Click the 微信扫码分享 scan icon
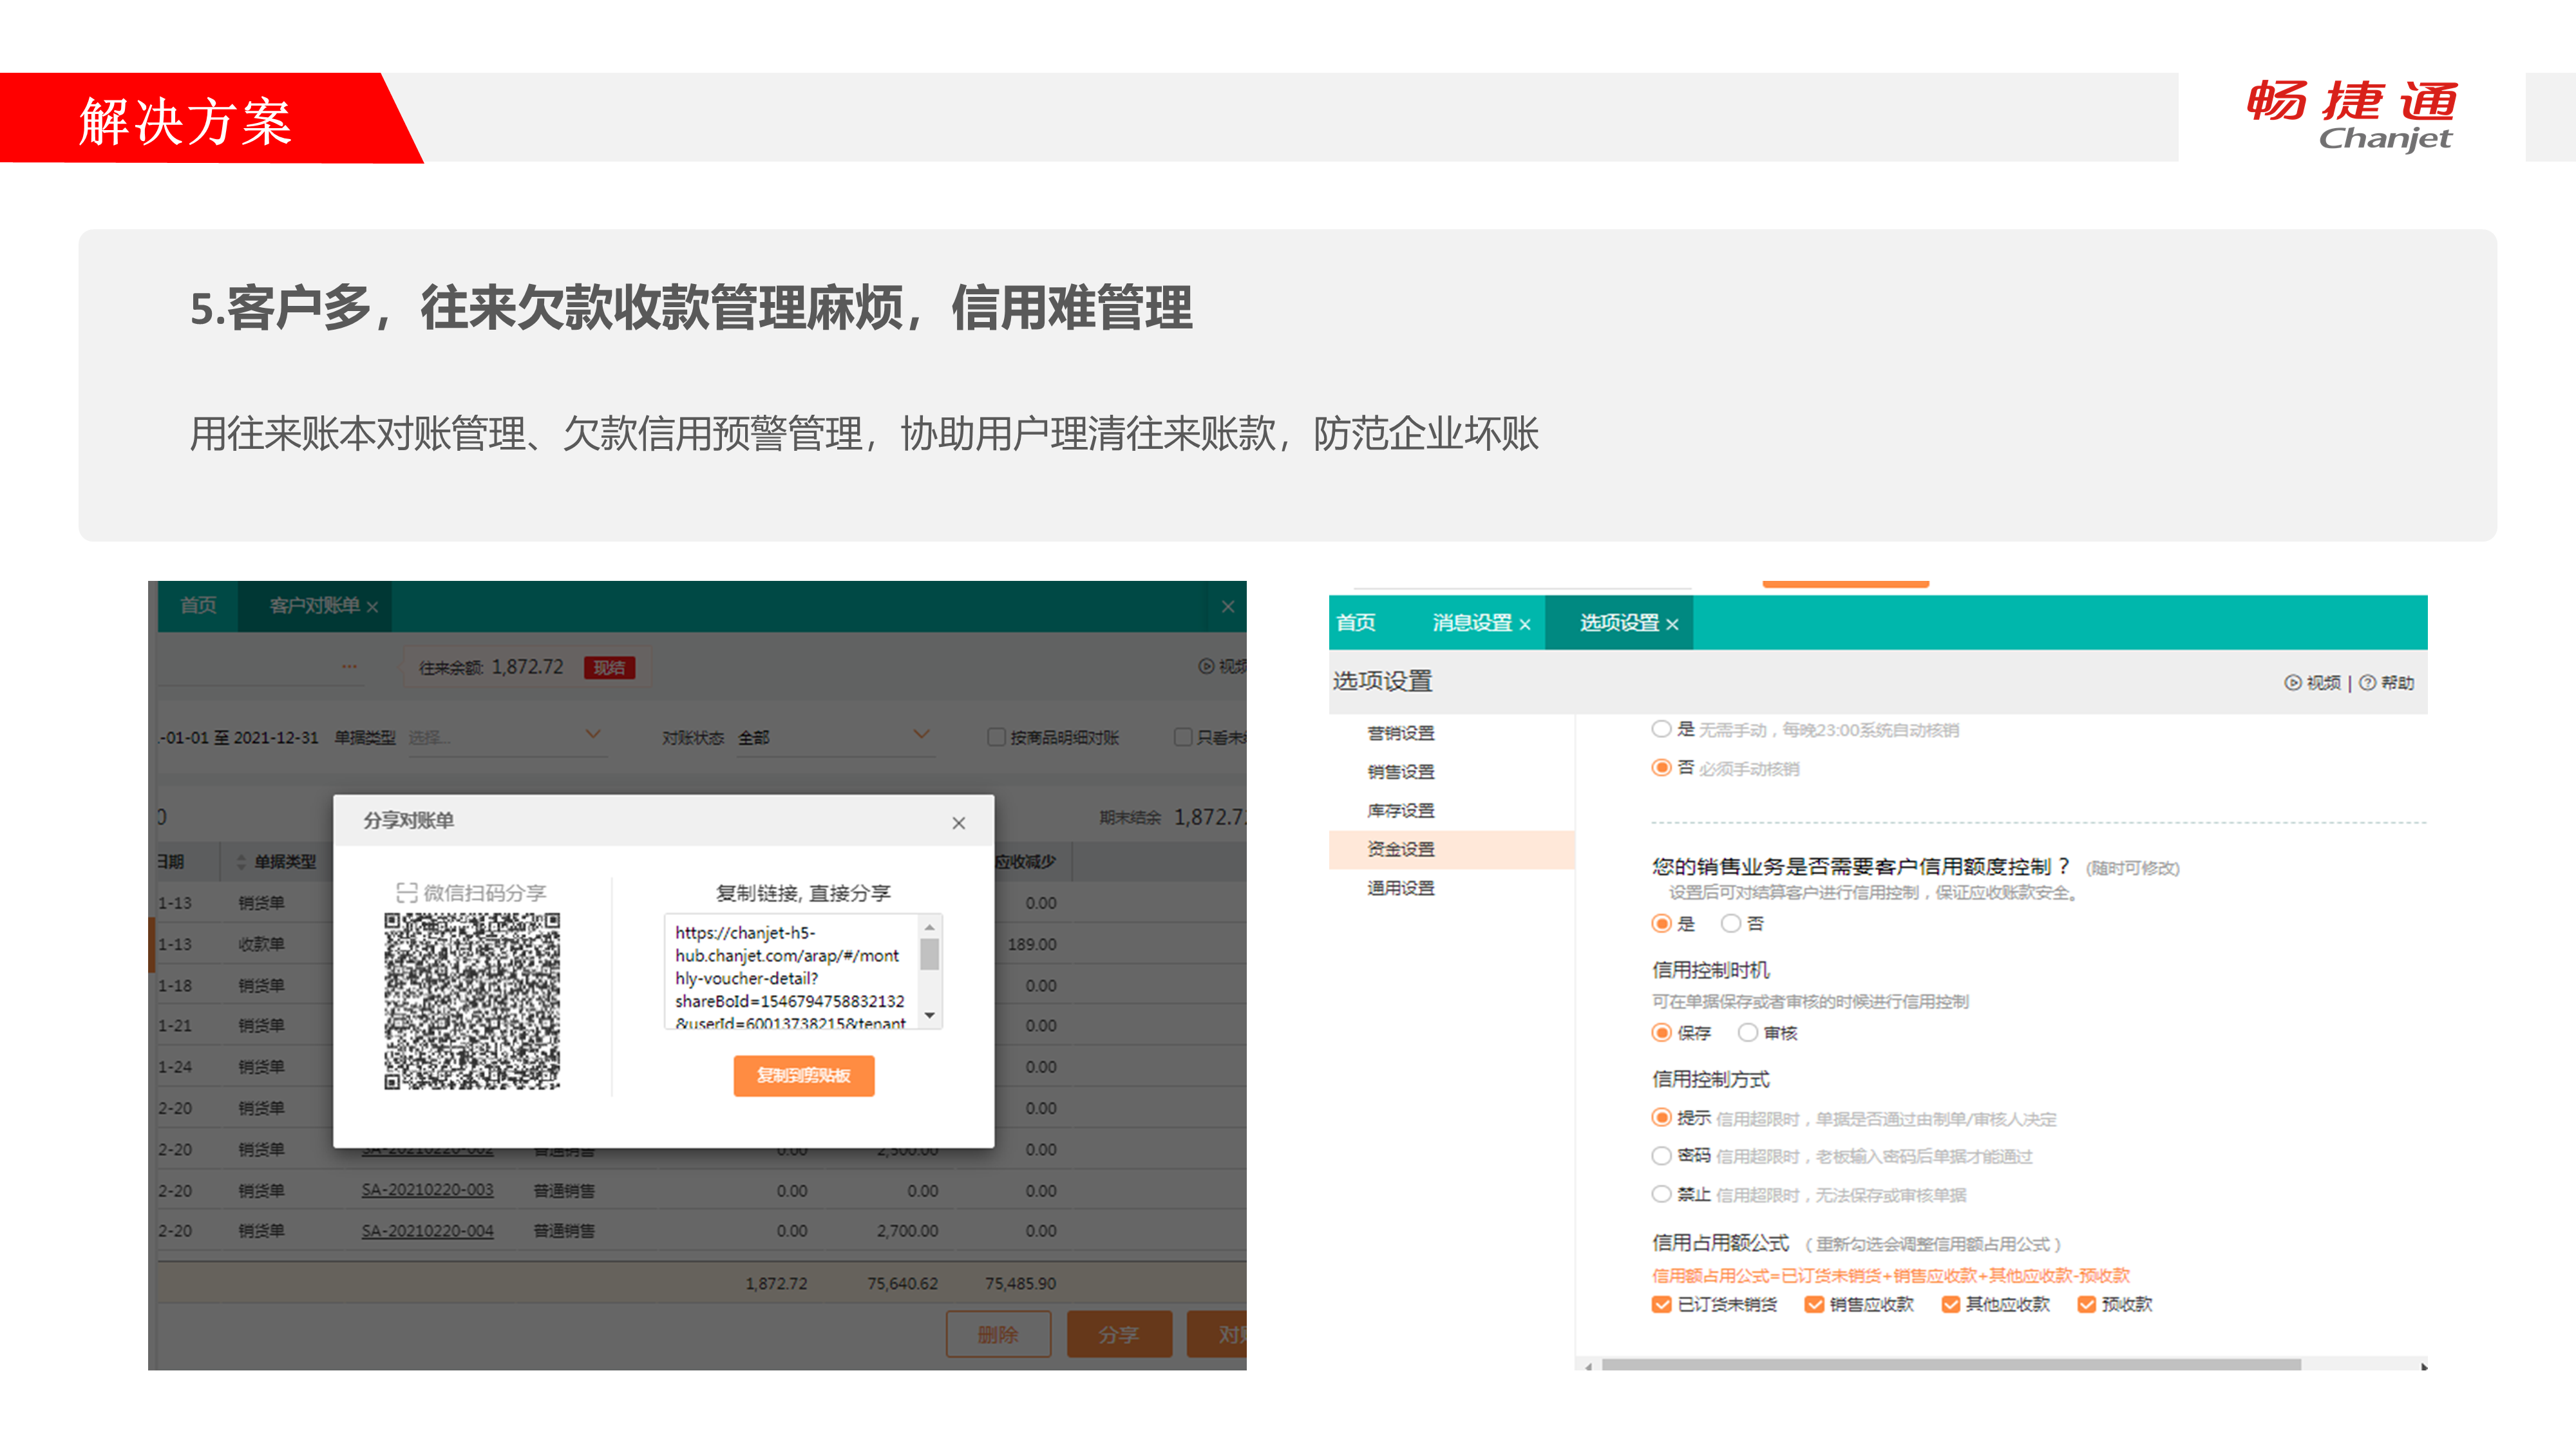The width and height of the screenshot is (2576, 1449). point(406,892)
